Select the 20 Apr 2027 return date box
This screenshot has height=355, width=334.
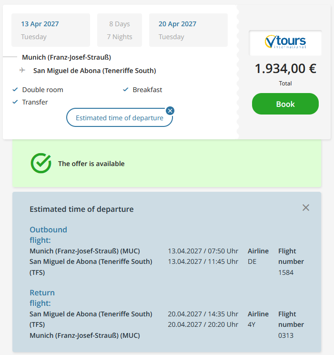click(188, 30)
